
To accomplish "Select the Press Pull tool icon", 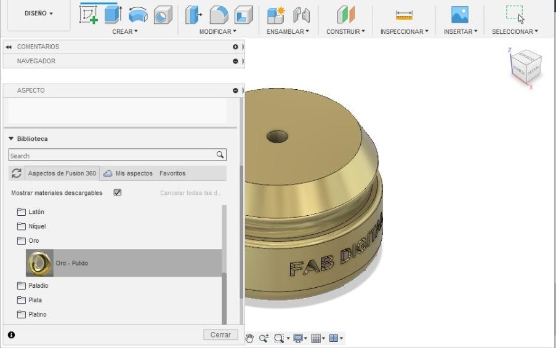I will [x=193, y=15].
